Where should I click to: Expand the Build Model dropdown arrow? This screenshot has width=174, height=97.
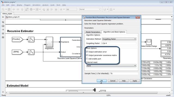pyautogui.click(x=114, y=9)
